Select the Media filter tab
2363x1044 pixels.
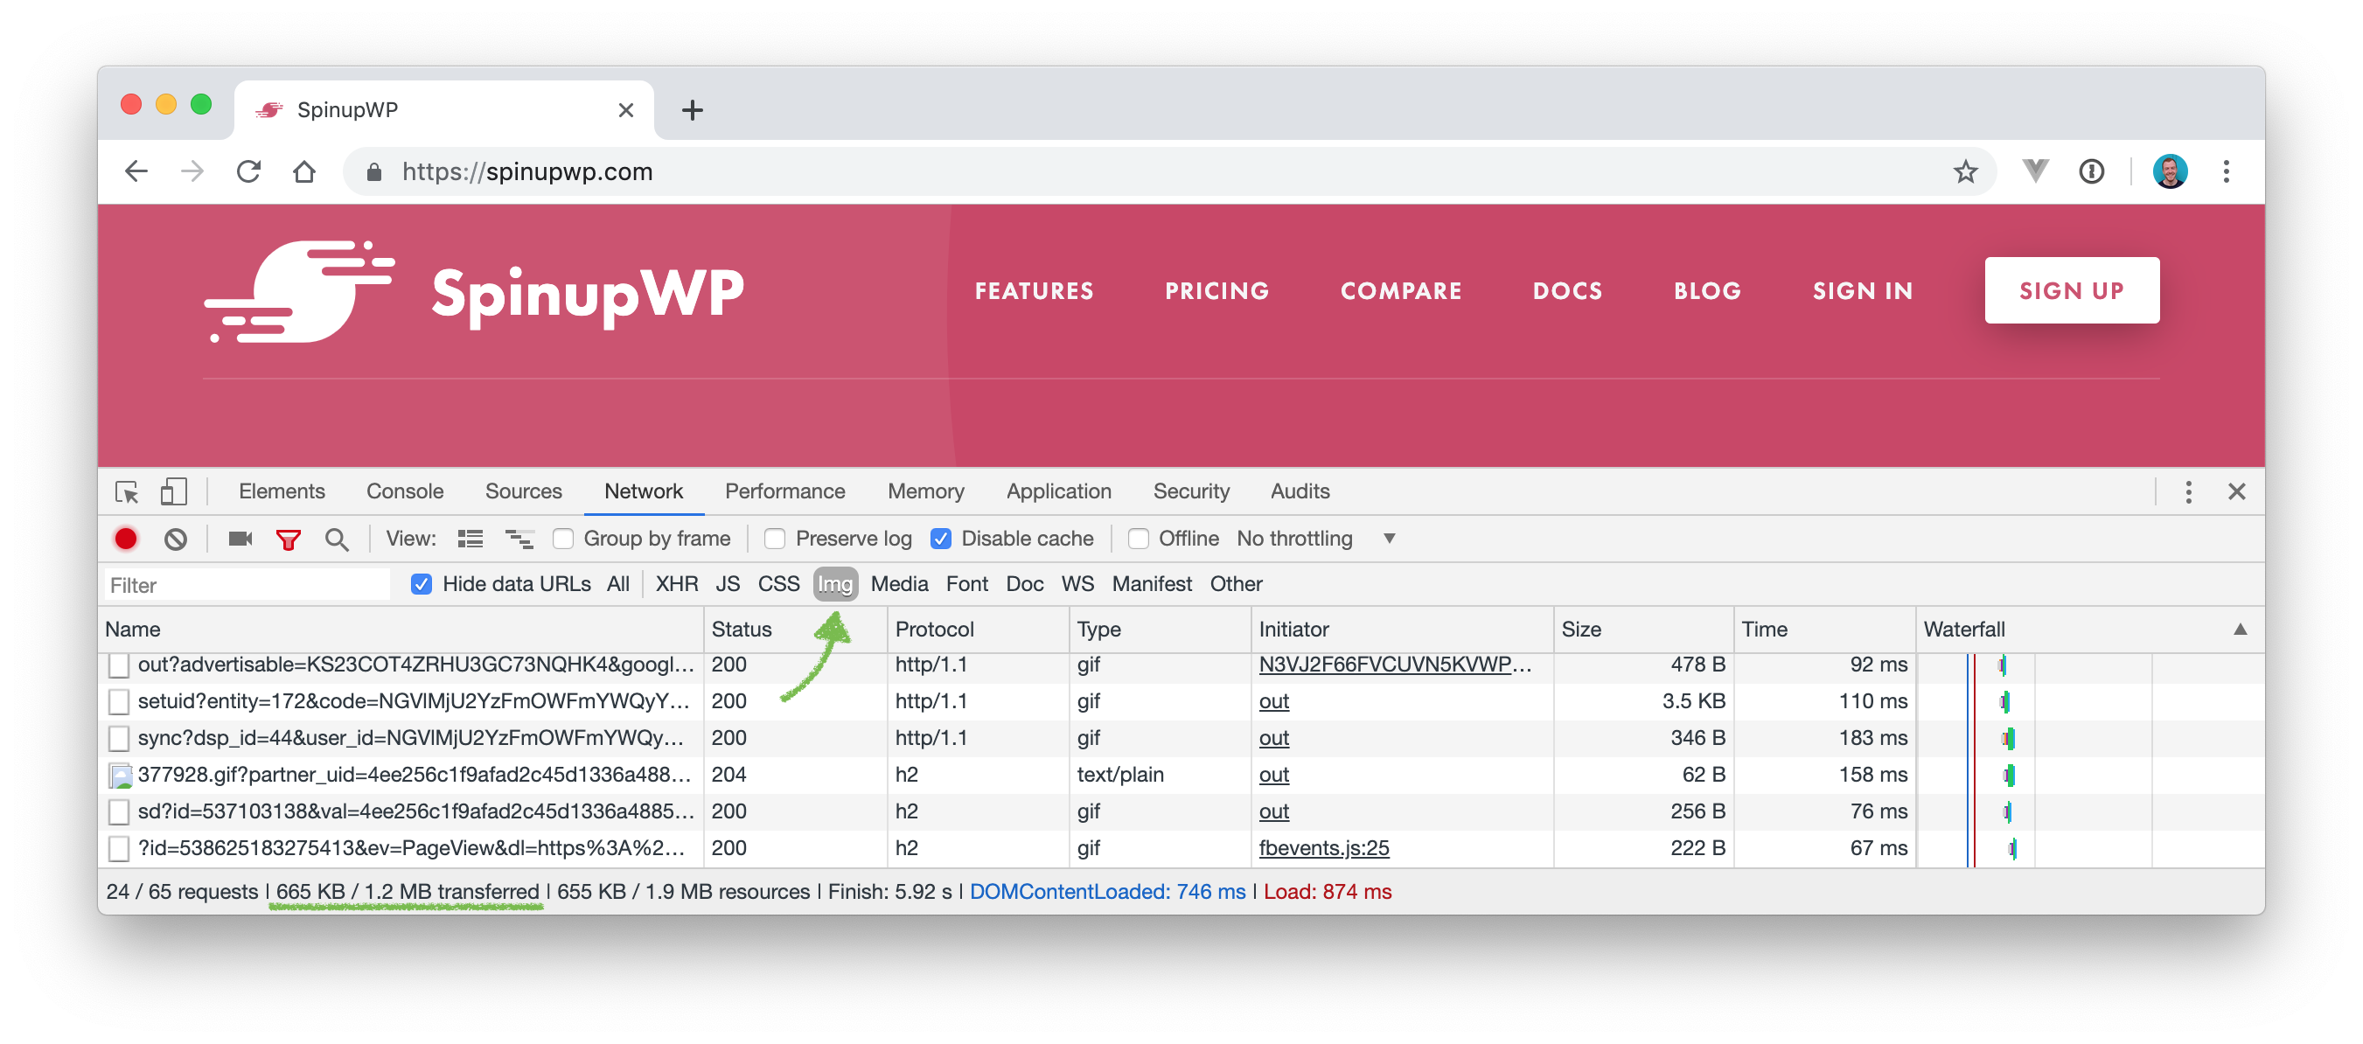coord(900,583)
